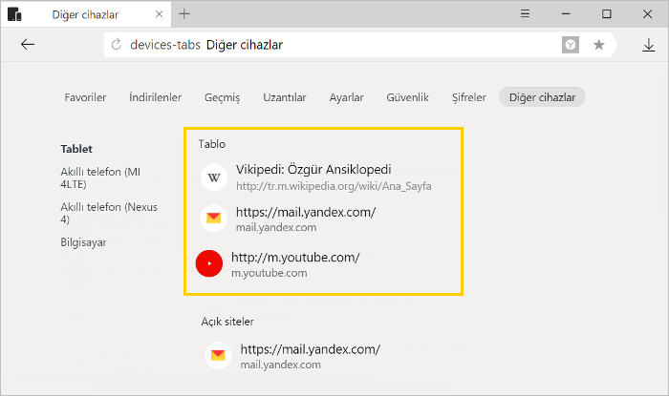Close the Diğer cihazlar tab
Viewport: 669px width, 396px height.
[x=160, y=14]
